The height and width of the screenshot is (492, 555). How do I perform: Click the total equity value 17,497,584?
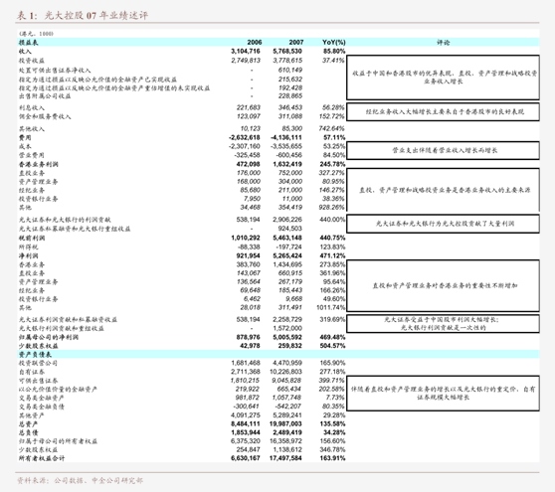pos(286,458)
